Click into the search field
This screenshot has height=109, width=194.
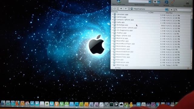pos(183,10)
